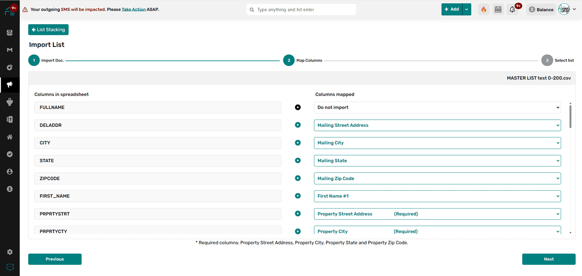Open the chat support icon at the sidebar bottom
Screen dimensions: 582x276
(9, 267)
